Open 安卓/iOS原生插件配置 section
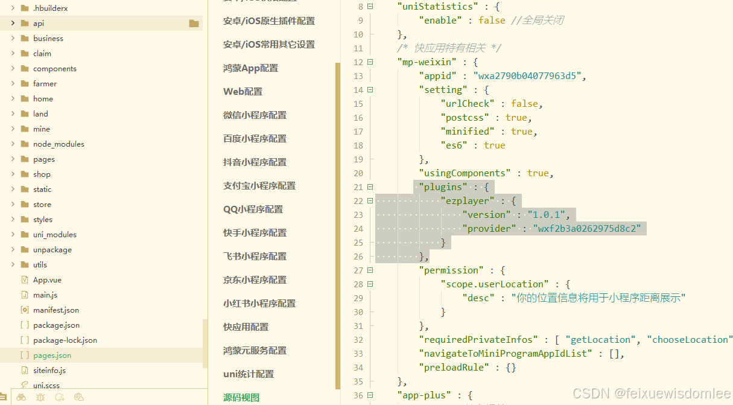 pyautogui.click(x=269, y=21)
